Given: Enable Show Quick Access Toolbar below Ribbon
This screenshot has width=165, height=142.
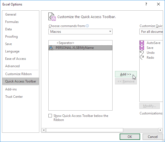Looking at the screenshot, I should click(50, 116).
